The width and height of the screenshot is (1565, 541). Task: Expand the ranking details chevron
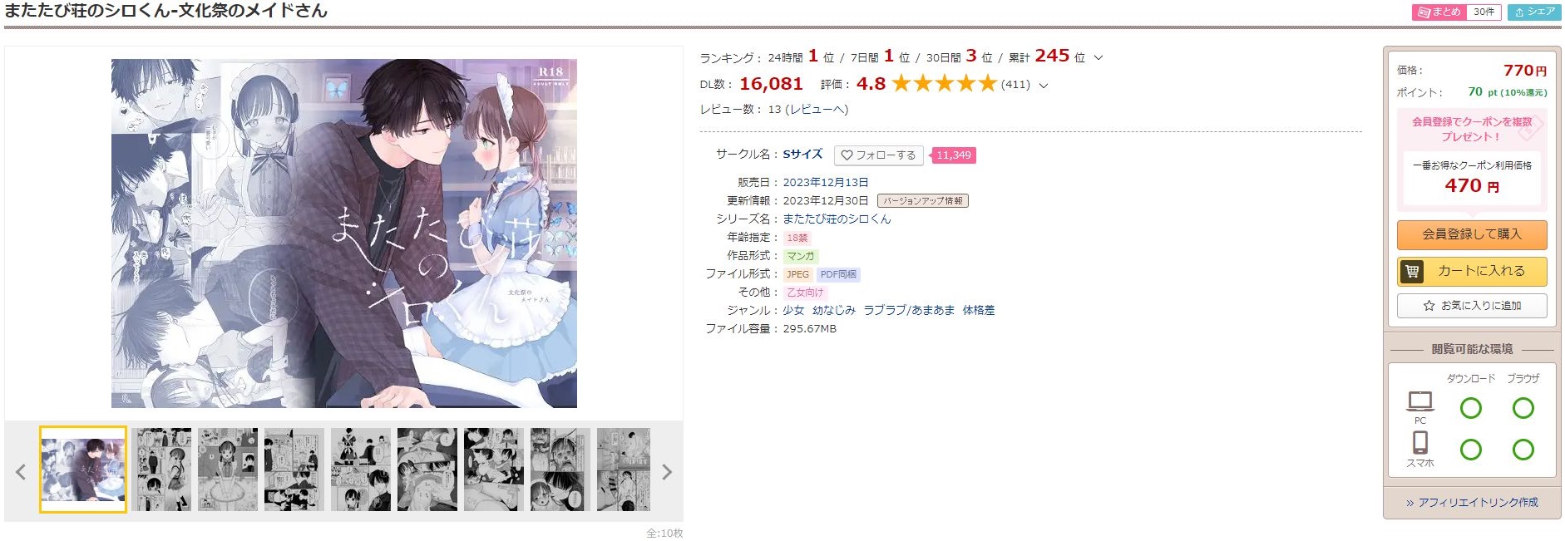pos(1098,58)
